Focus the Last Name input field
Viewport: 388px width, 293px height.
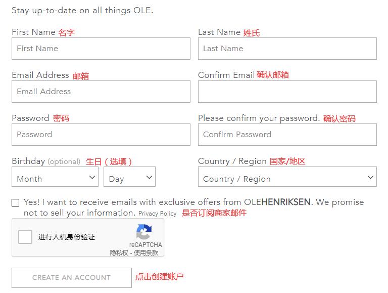click(x=287, y=49)
